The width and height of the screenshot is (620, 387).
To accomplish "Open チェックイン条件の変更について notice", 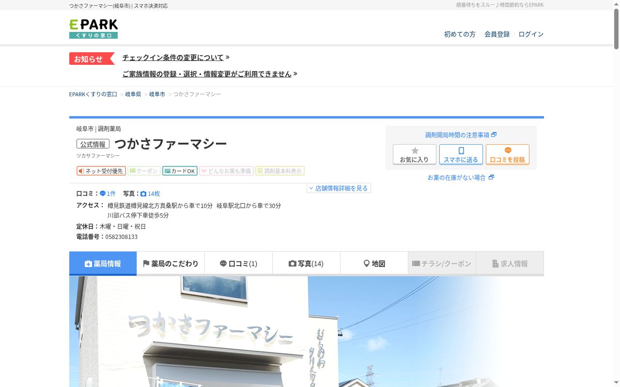I will pos(176,58).
